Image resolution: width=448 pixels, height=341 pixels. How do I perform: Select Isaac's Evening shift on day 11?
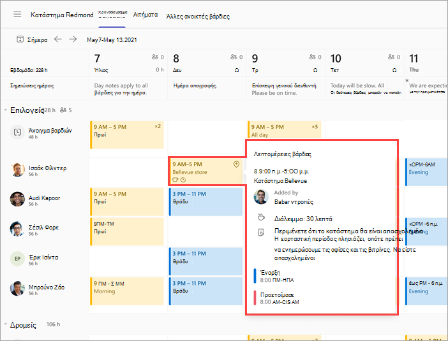click(426, 172)
